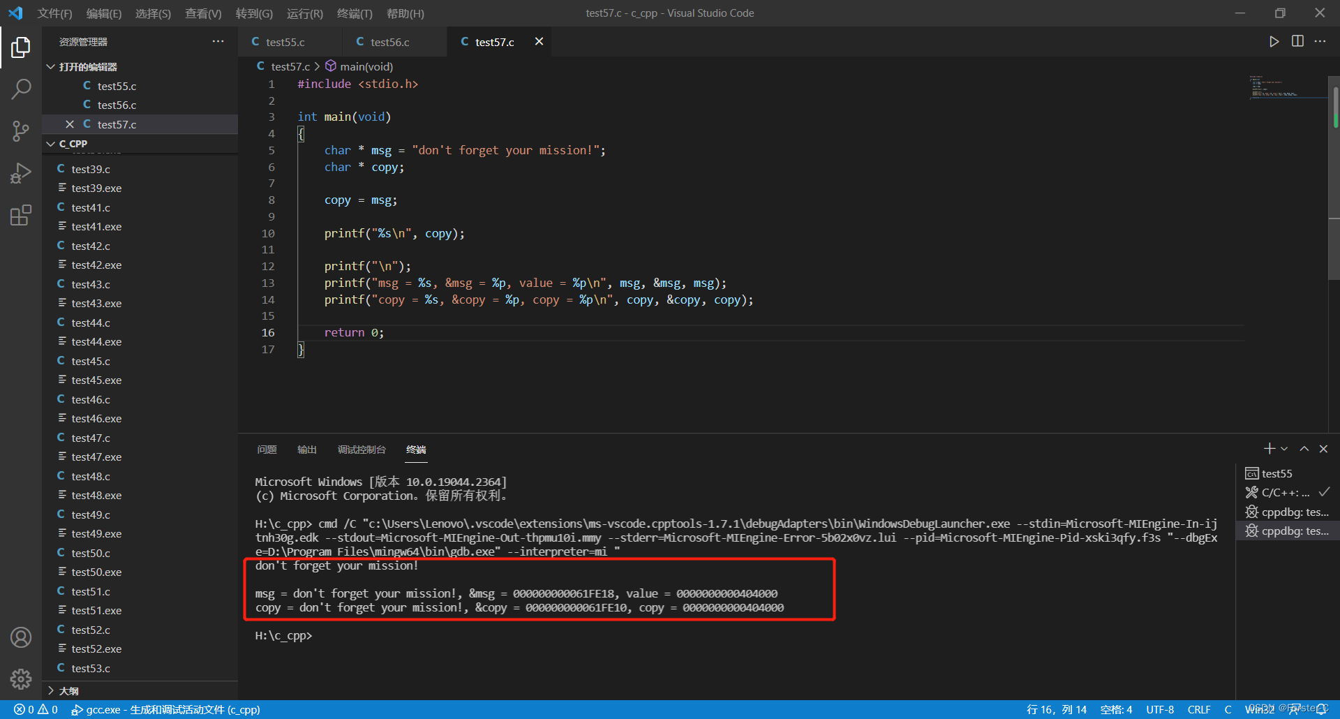Click the Run file play button
This screenshot has width=1340, height=719.
pos(1274,42)
